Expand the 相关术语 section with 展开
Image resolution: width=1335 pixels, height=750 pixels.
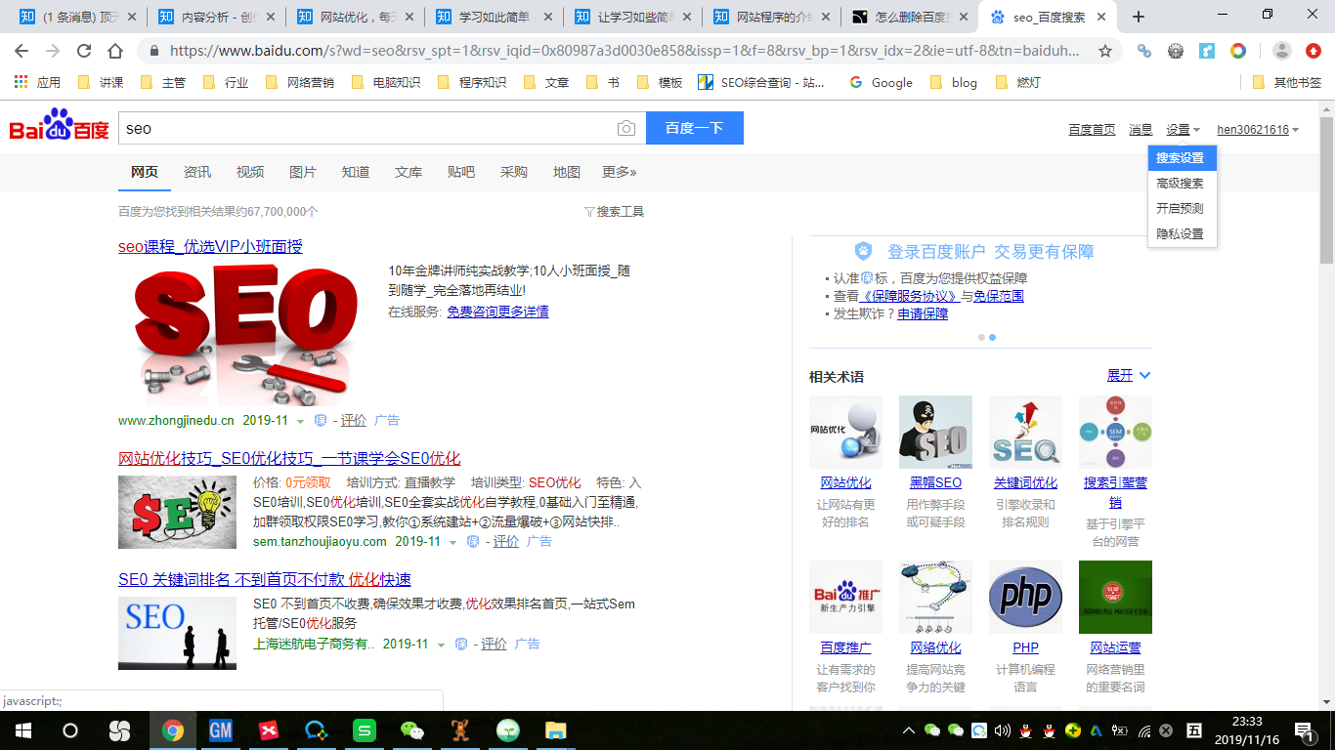point(1128,376)
